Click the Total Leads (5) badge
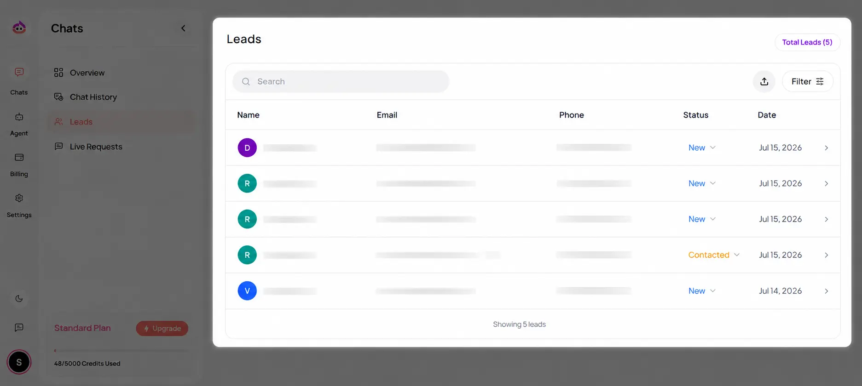Image resolution: width=862 pixels, height=386 pixels. pyautogui.click(x=807, y=42)
